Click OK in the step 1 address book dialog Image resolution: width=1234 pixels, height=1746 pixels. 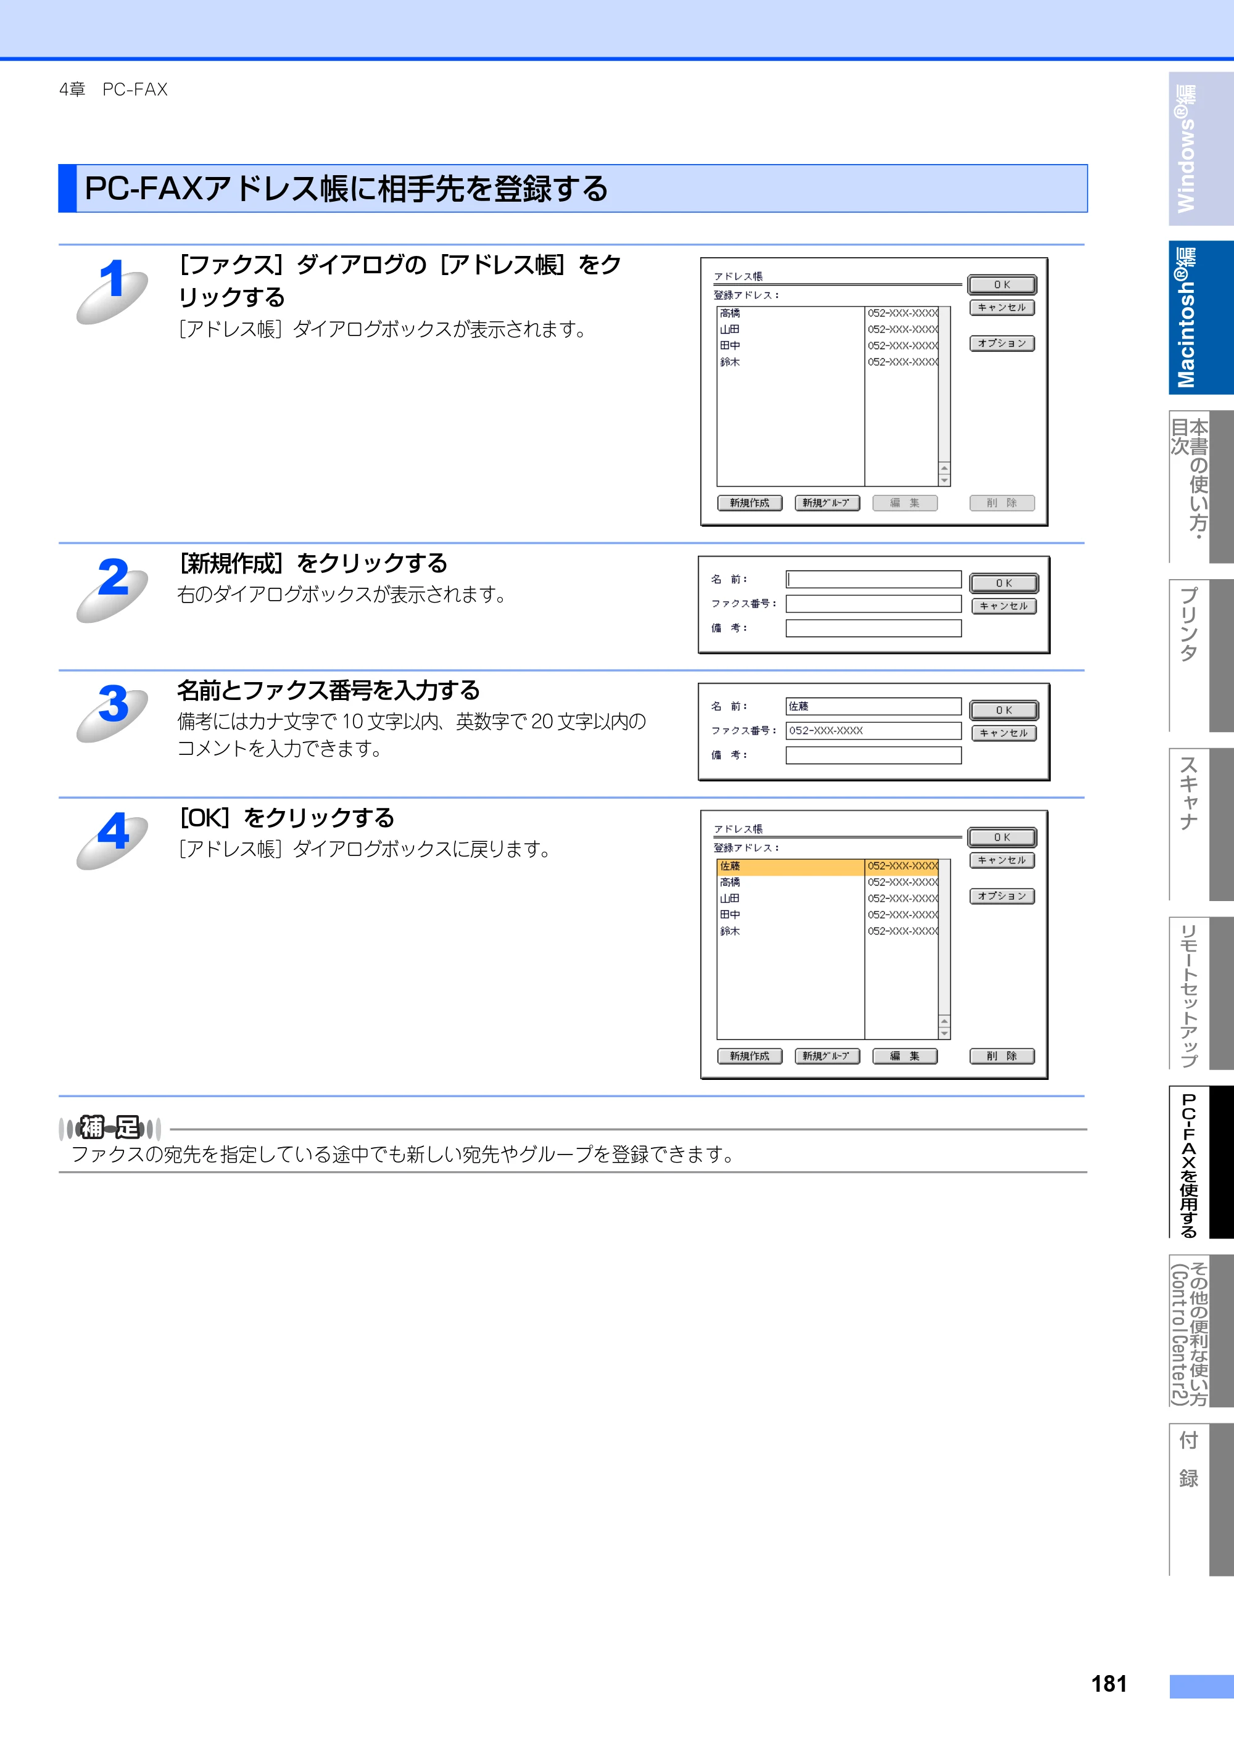tap(1002, 284)
